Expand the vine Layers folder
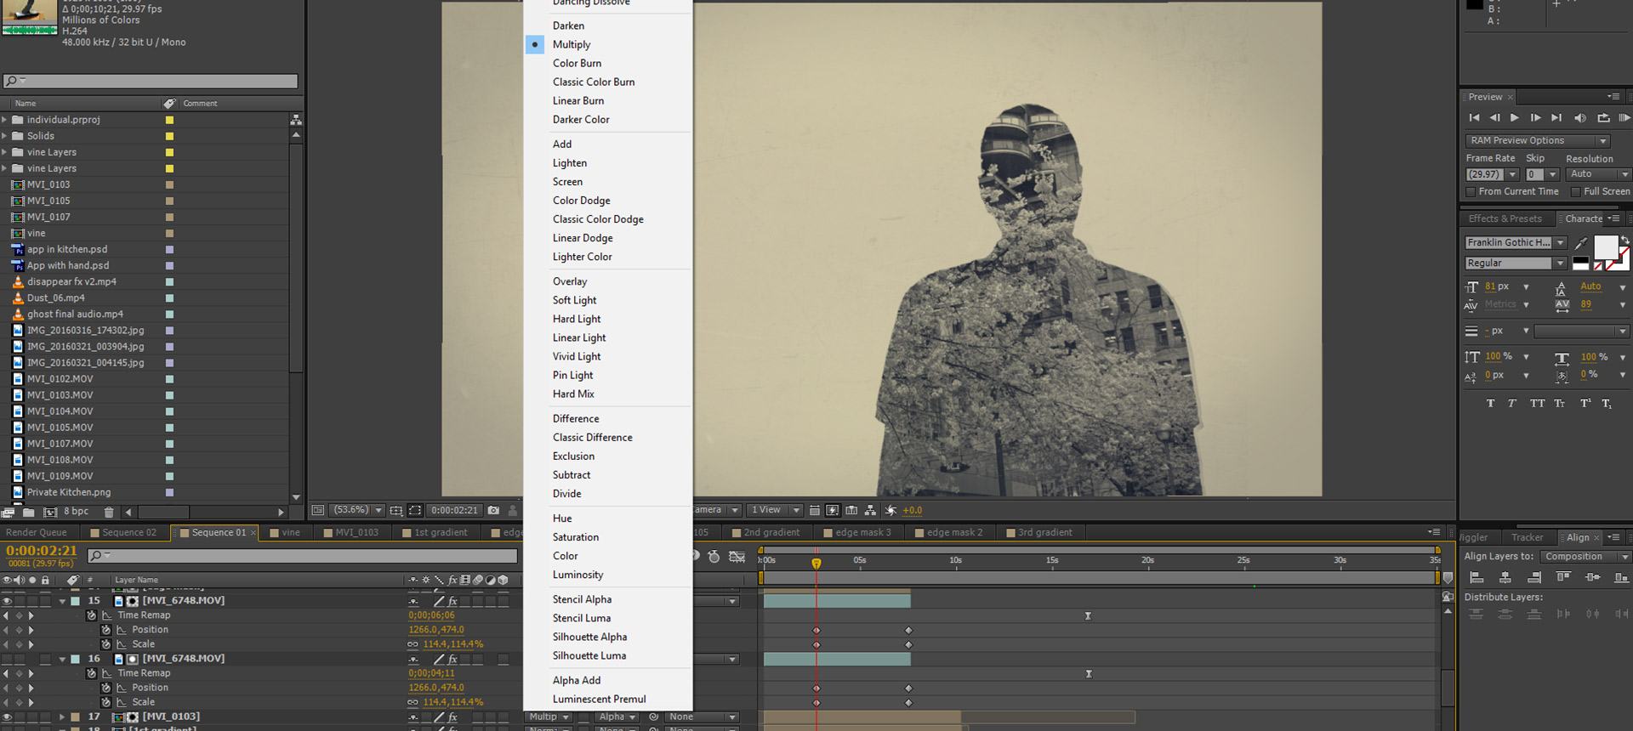 [5, 152]
